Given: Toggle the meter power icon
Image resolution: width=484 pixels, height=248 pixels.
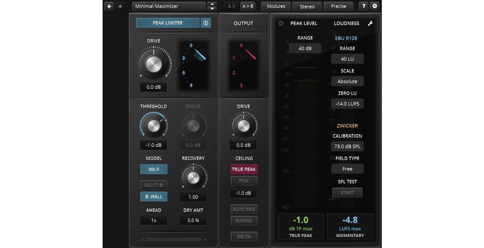Looking at the screenshot, I should (281, 23).
